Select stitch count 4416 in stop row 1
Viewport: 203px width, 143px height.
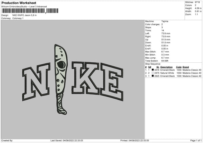157,70
